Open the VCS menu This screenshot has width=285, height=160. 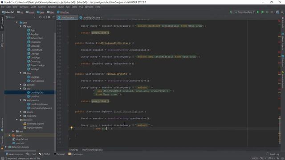[x=81, y=7]
